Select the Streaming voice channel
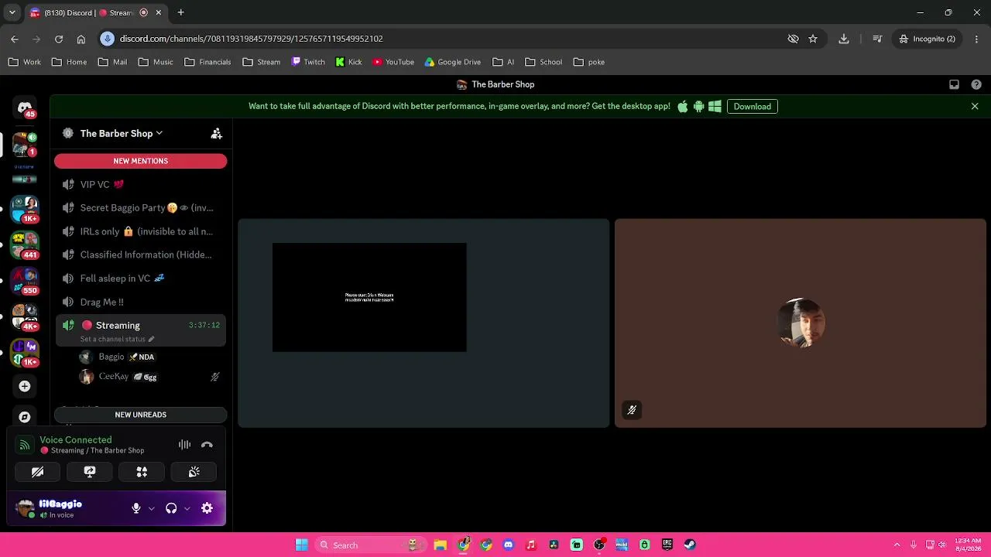The width and height of the screenshot is (991, 557). tap(140, 330)
